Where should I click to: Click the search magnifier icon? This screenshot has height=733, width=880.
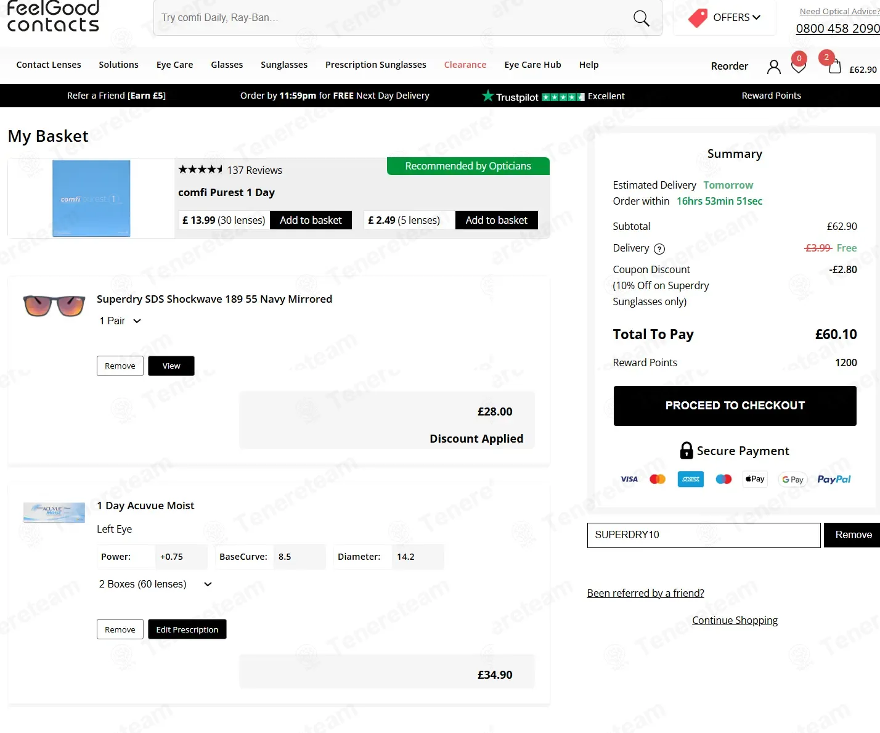641,18
